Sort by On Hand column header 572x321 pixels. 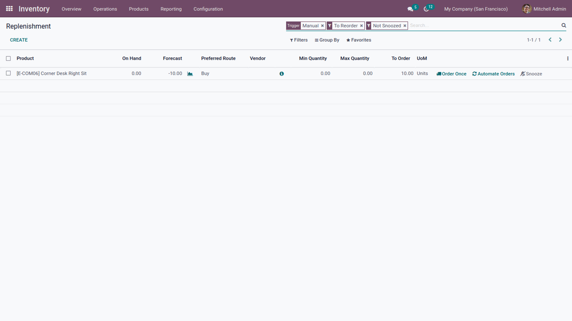(132, 58)
